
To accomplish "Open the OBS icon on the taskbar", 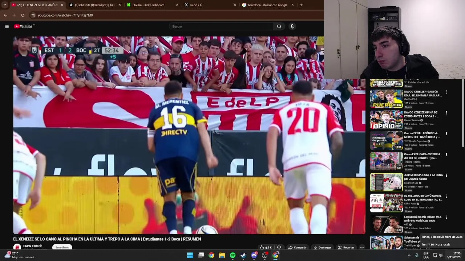I will click(265, 255).
